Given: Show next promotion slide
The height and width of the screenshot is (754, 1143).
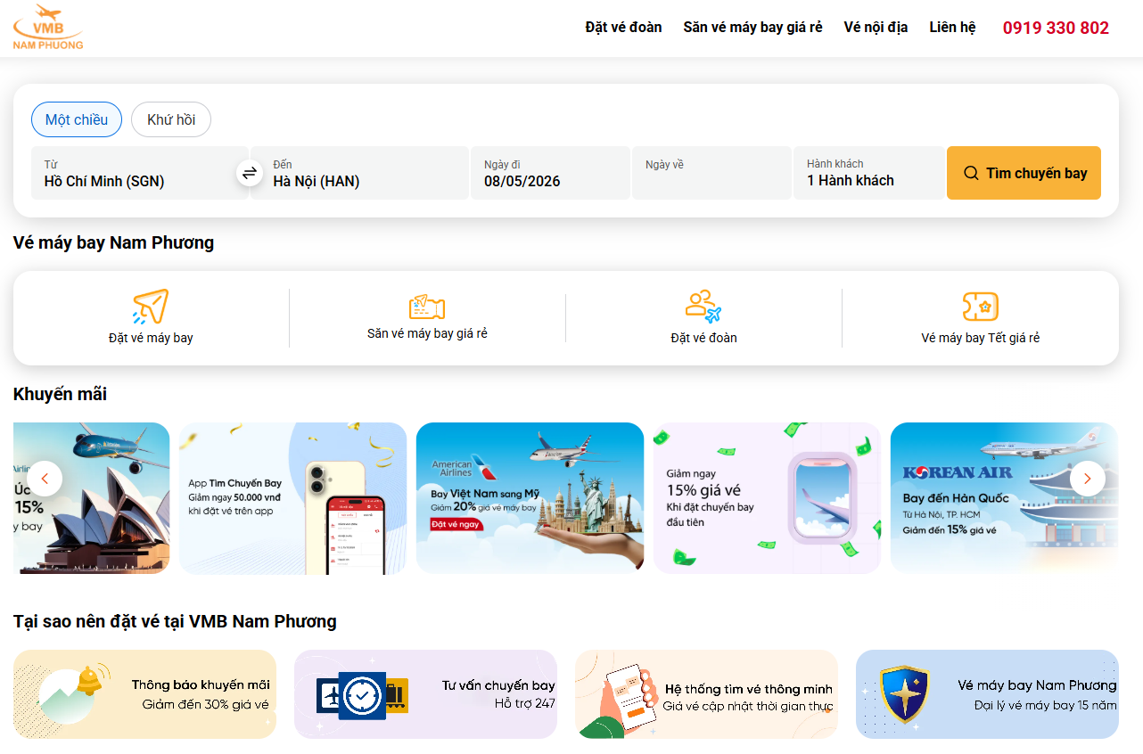Looking at the screenshot, I should 1088,479.
